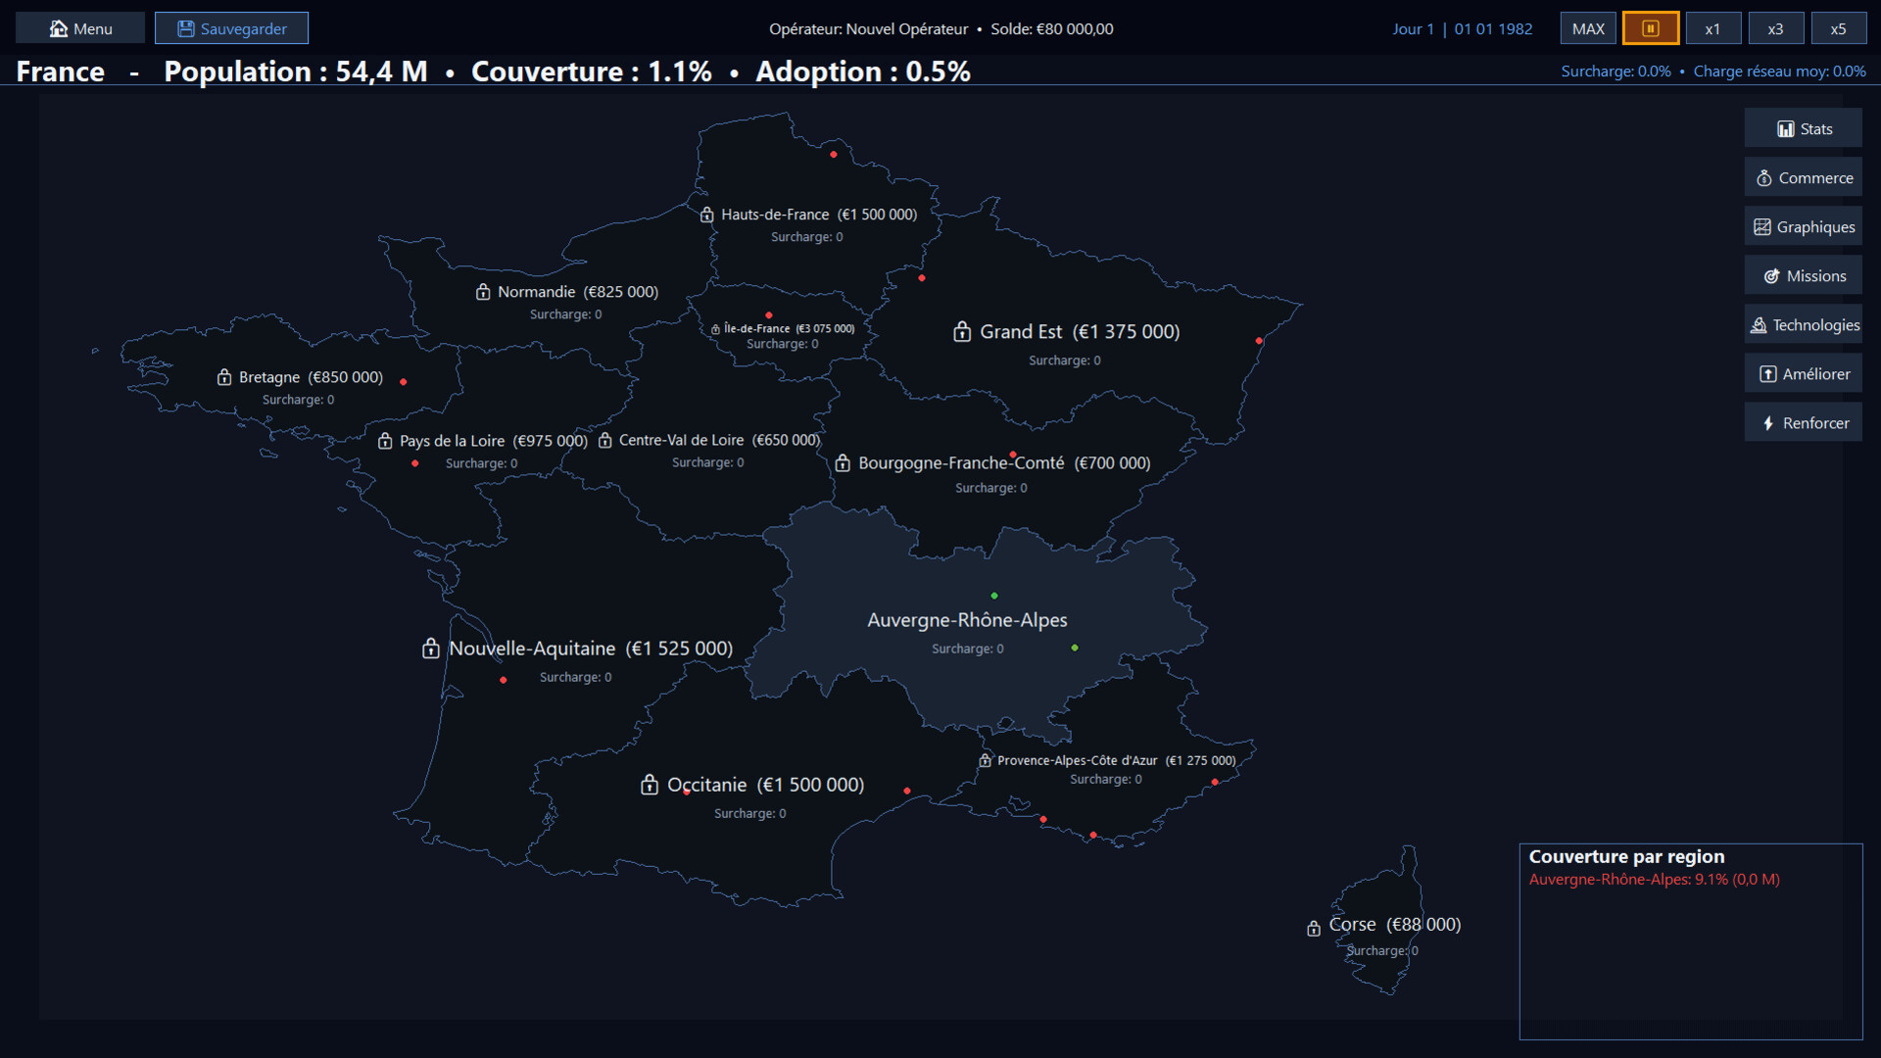Open the Menu button
This screenshot has width=1881, height=1058.
click(x=80, y=28)
